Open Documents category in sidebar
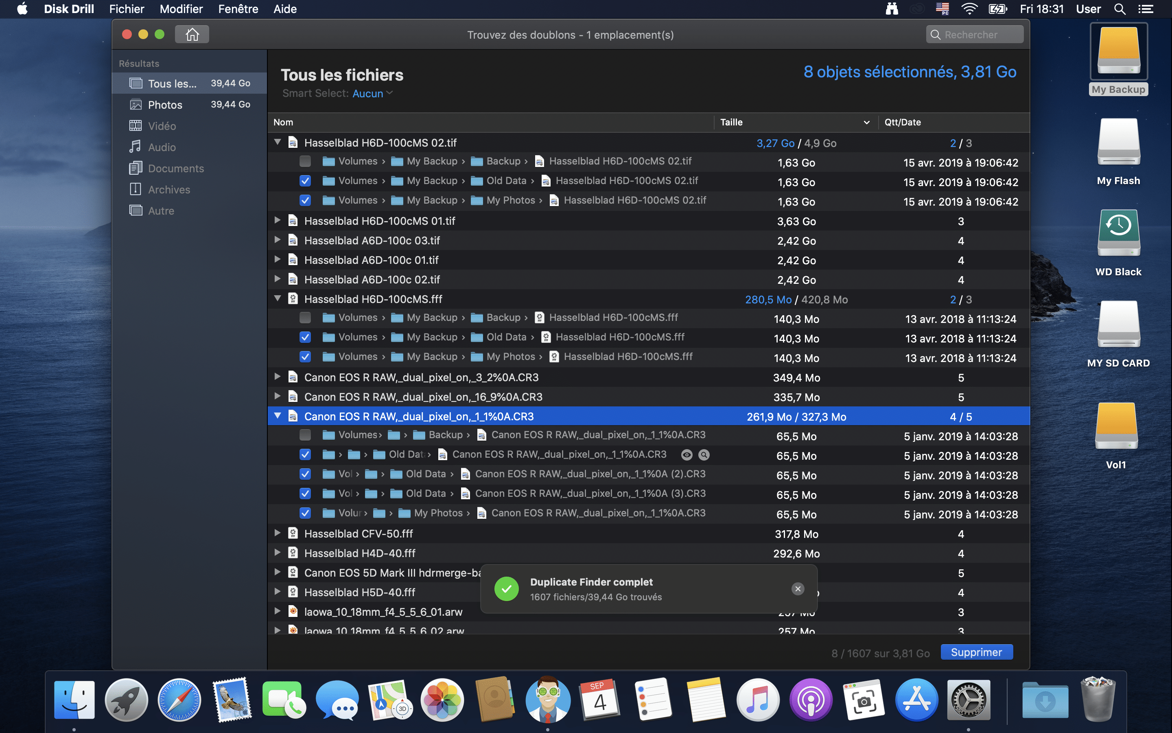This screenshot has width=1172, height=733. tap(175, 168)
